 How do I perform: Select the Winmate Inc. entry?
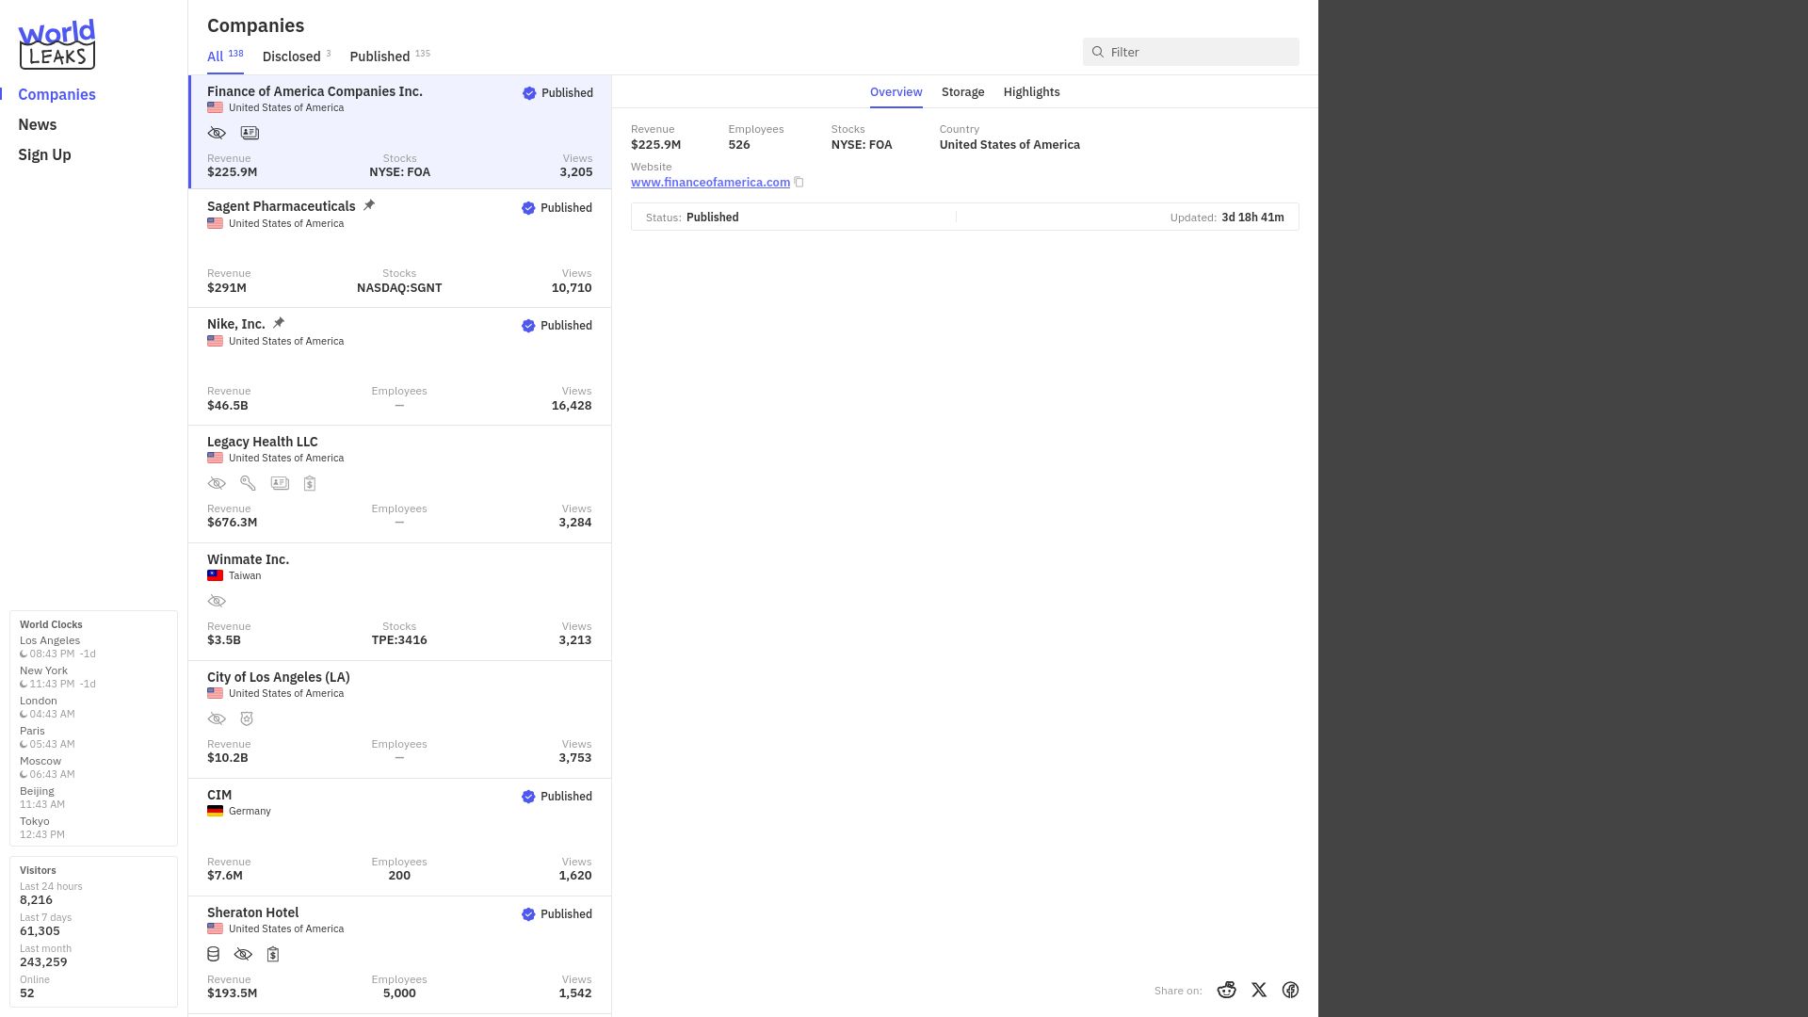coord(399,602)
